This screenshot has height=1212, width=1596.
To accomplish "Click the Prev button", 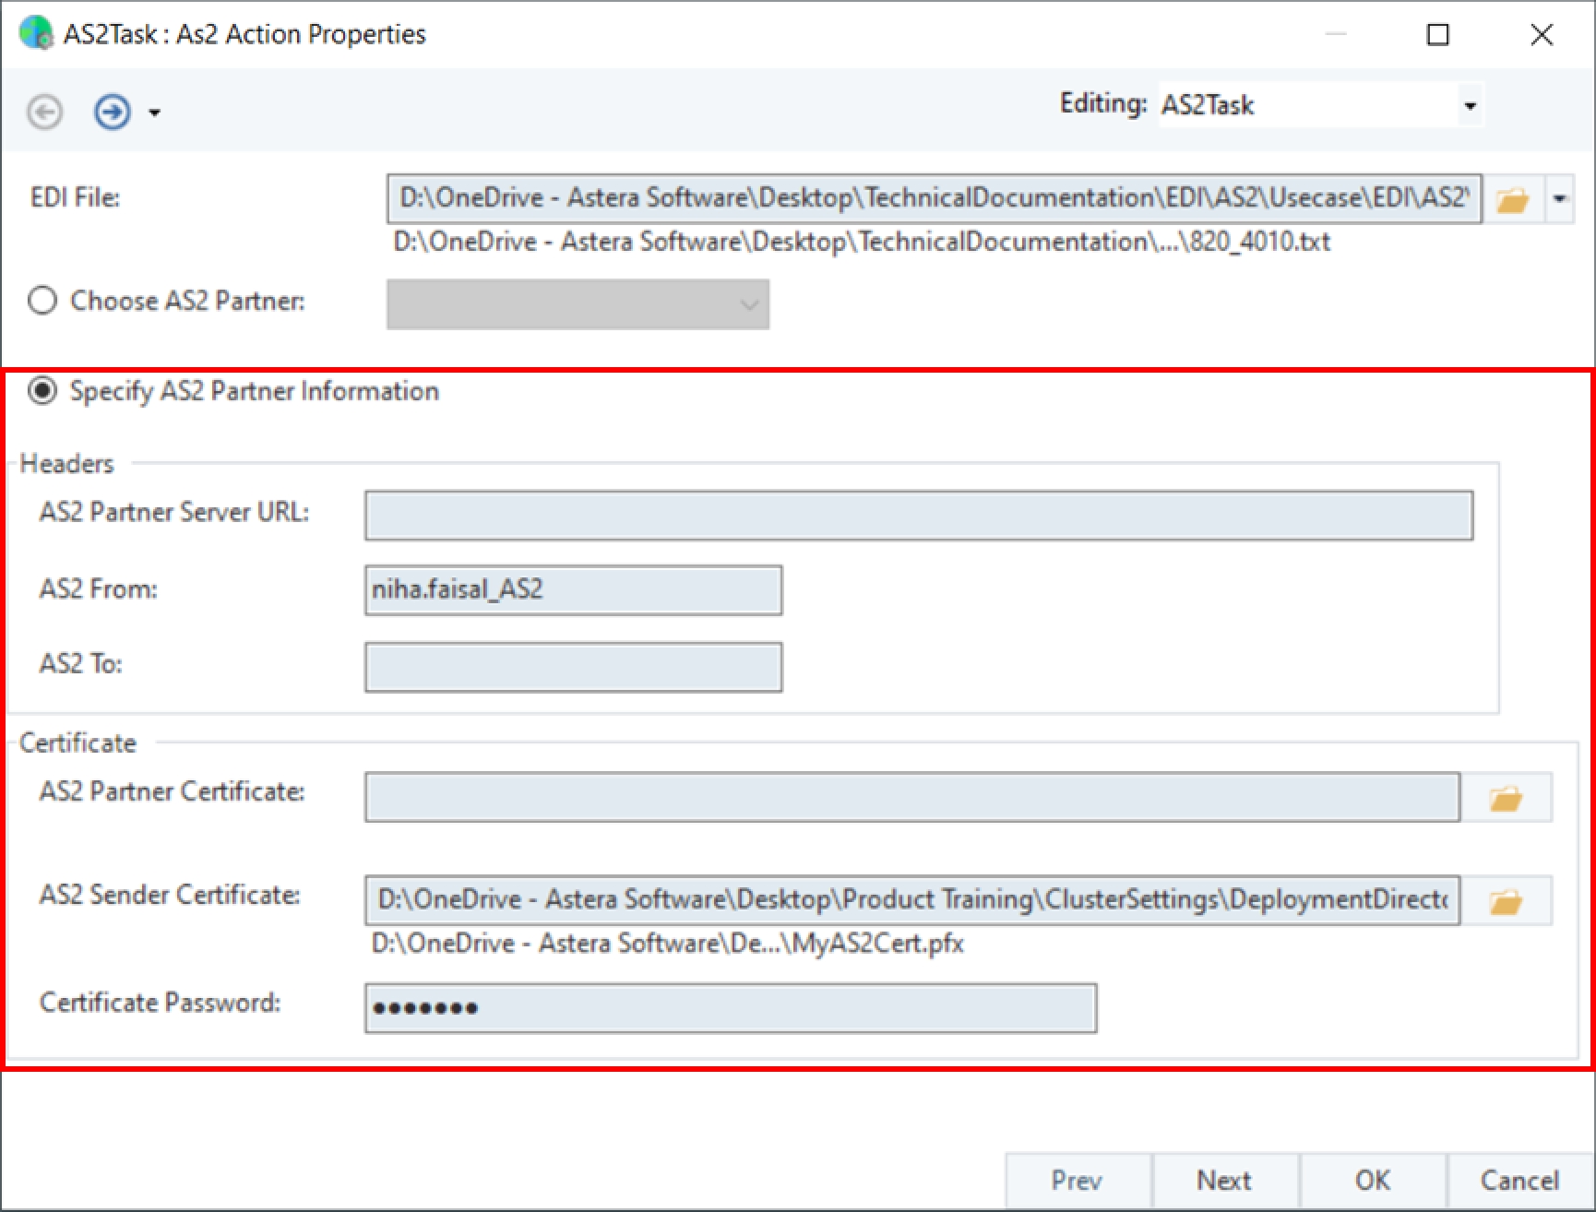I will pyautogui.click(x=1078, y=1181).
